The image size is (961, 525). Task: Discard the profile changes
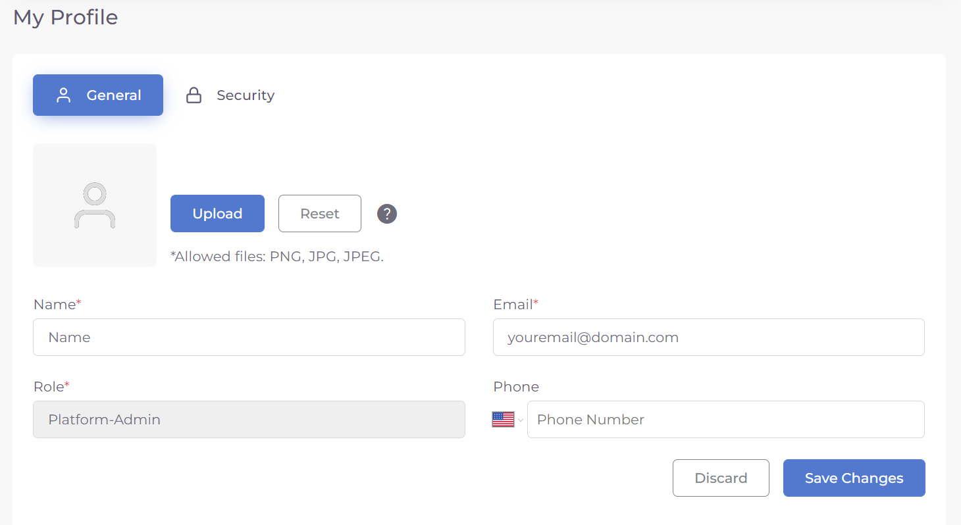(x=721, y=478)
